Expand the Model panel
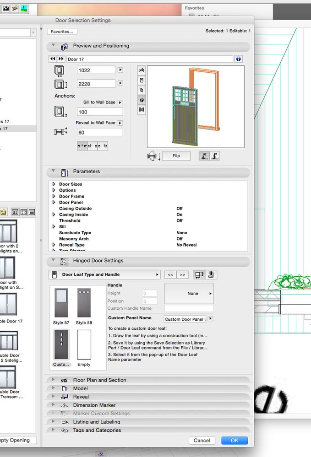311x457 pixels. pyautogui.click(x=54, y=388)
